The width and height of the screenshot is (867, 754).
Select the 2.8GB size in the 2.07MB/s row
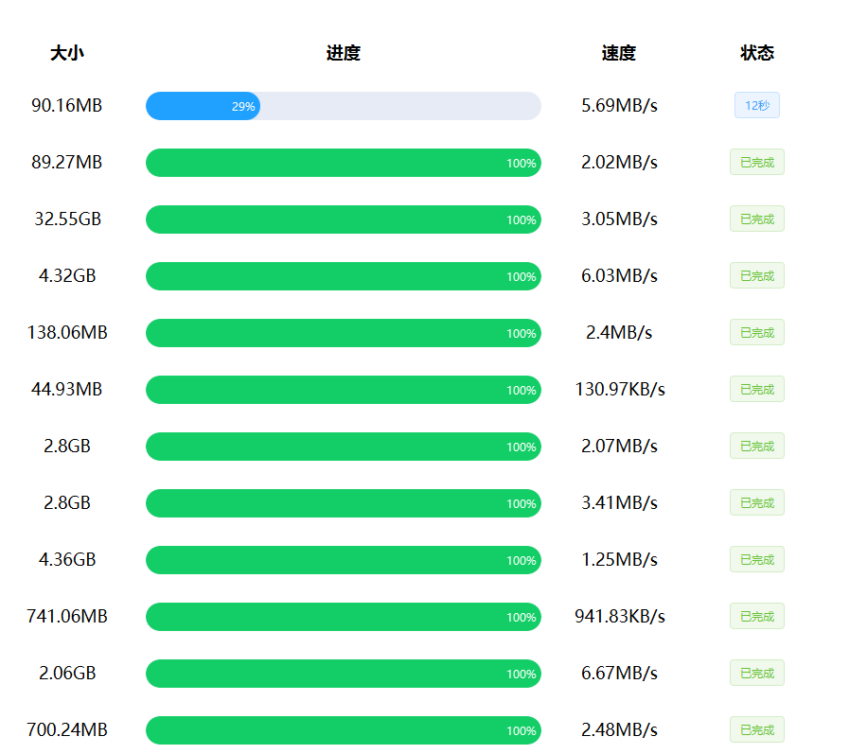67,446
